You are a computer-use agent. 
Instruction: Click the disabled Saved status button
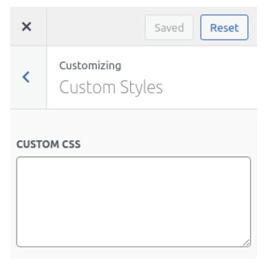169,27
